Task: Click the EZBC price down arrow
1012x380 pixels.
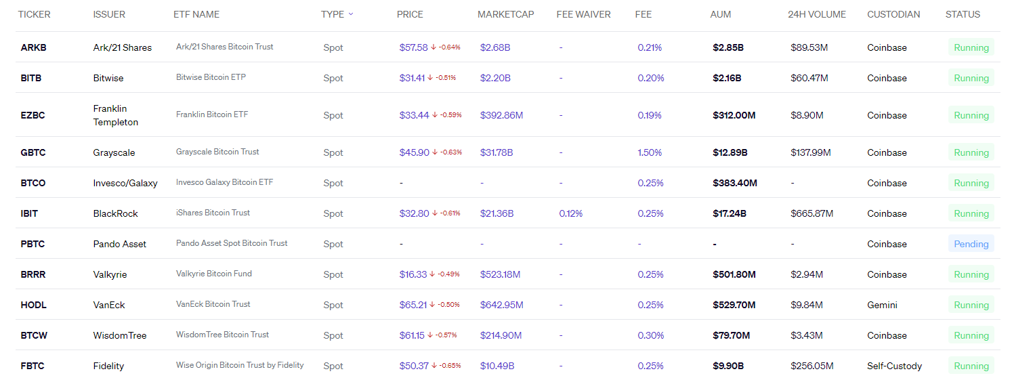Action: click(435, 115)
